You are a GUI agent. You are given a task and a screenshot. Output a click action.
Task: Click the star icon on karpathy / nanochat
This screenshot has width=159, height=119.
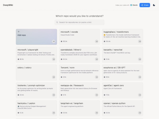[104, 59]
